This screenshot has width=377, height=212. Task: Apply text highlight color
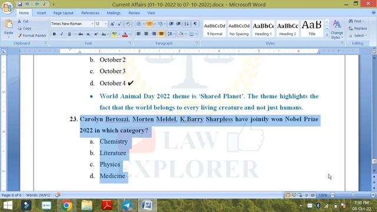(114, 34)
